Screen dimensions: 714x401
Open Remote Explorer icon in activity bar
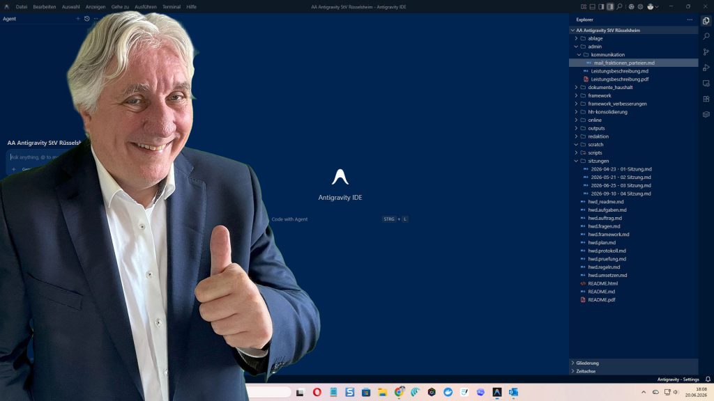click(x=706, y=84)
